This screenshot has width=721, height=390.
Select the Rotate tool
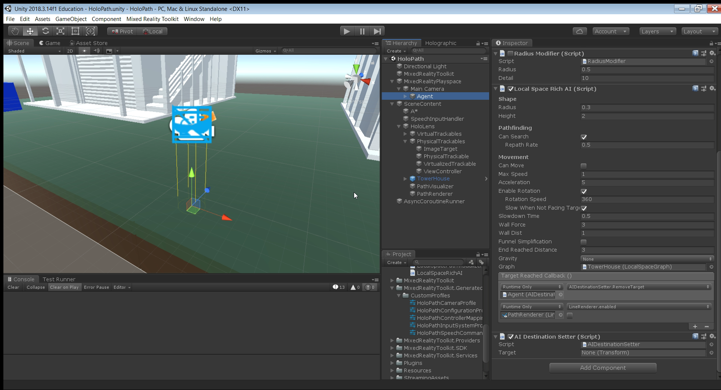pyautogui.click(x=45, y=31)
